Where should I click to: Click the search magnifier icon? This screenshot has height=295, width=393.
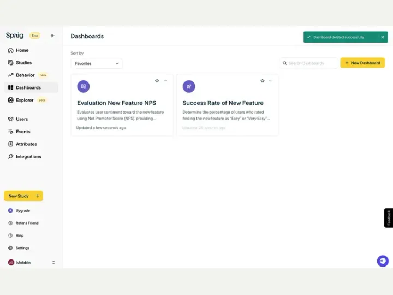pos(285,63)
